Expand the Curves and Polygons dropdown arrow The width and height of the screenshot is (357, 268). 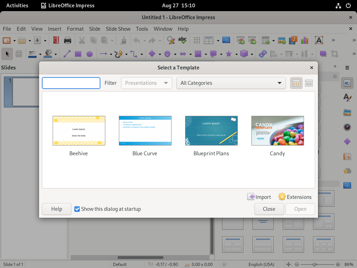[126, 54]
